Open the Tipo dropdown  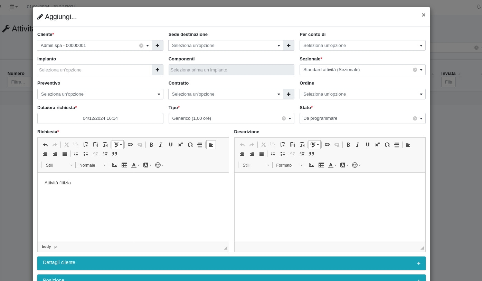coord(290,118)
